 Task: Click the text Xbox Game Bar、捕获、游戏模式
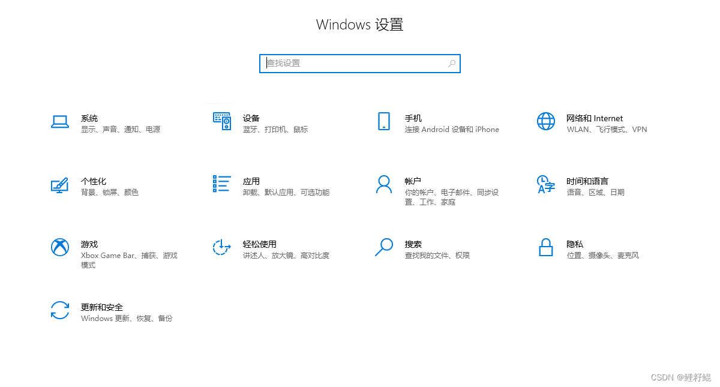(x=129, y=260)
